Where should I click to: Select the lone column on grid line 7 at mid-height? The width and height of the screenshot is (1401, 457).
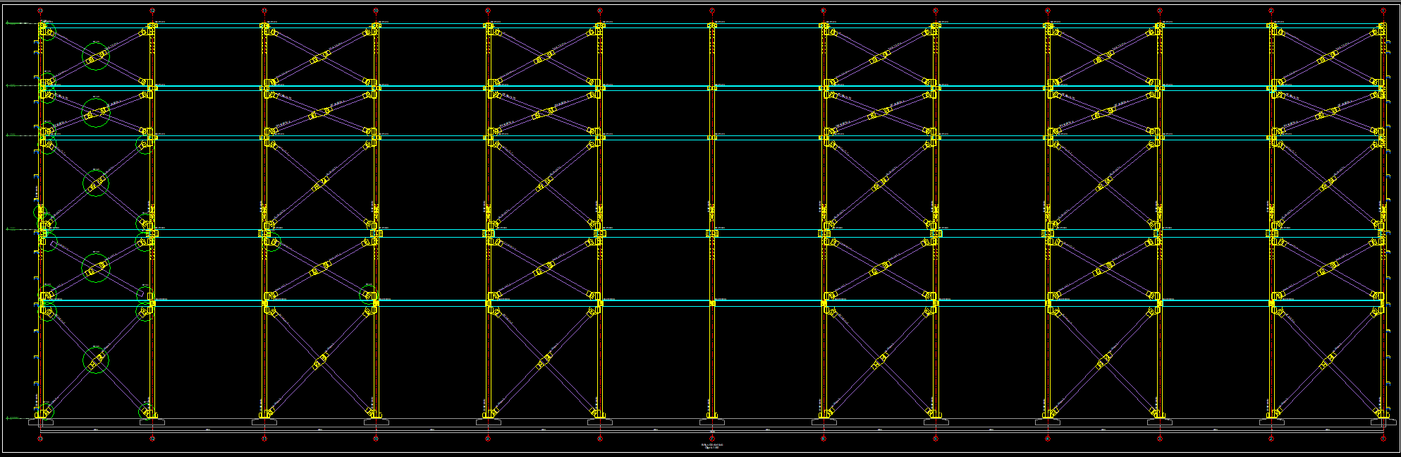[712, 183]
